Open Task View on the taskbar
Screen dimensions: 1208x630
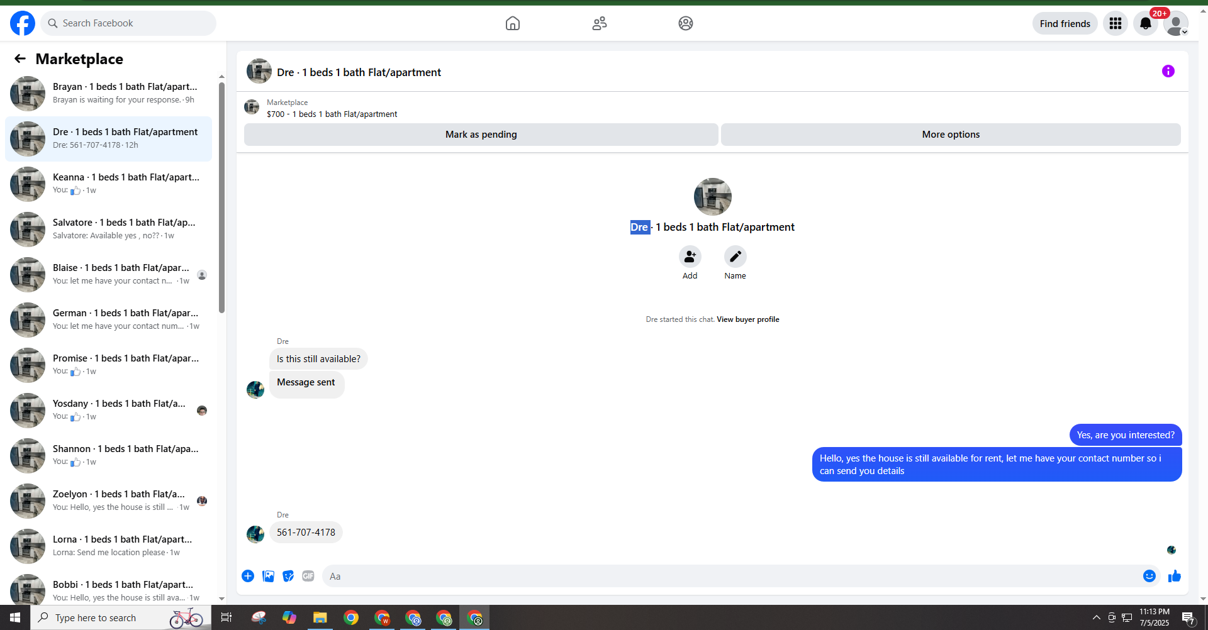(226, 617)
